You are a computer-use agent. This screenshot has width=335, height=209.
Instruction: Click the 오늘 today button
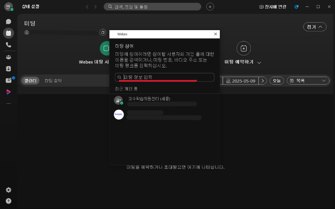pyautogui.click(x=277, y=81)
